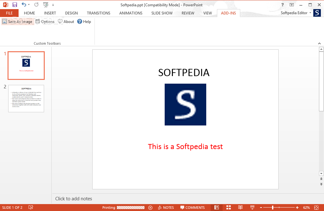
Task: Click the Undo arrow icon
Action: (x=24, y=4)
